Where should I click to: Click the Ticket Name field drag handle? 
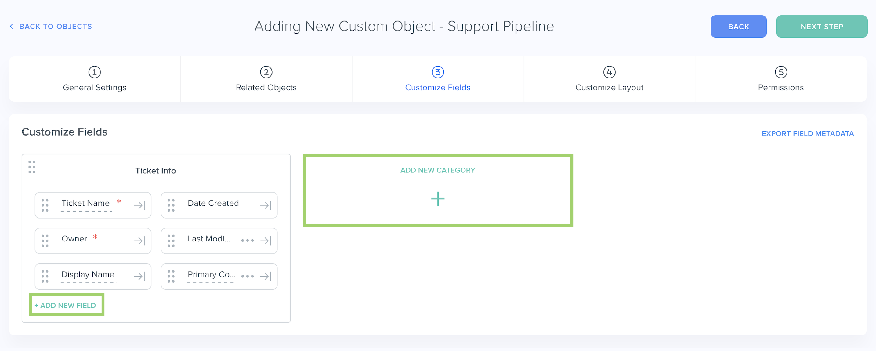pyautogui.click(x=45, y=205)
